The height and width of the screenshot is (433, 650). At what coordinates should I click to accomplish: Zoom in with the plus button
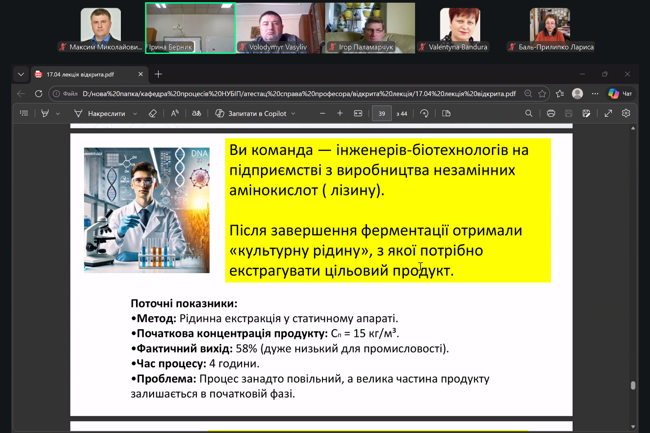[x=340, y=114]
